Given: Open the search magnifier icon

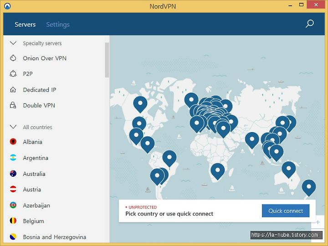Looking at the screenshot, I should (310, 24).
